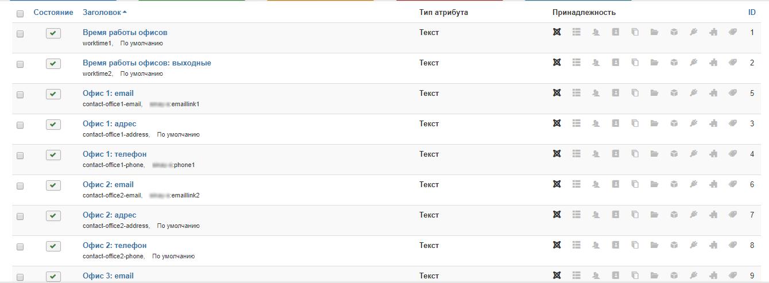
Task: Toggle published state of Время работы офисов
Action: 53,33
